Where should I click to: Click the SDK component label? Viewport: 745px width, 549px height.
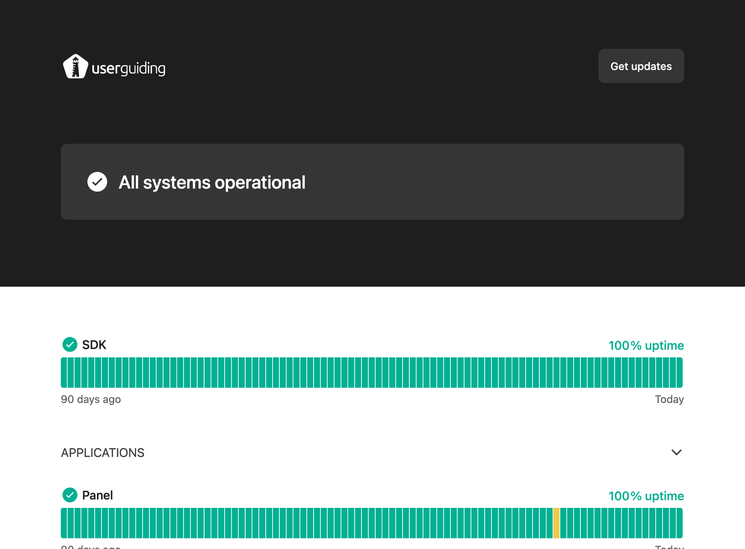click(x=94, y=345)
